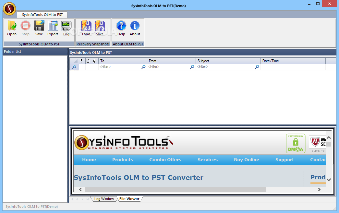Click the From filter search icon

[x=192, y=67]
